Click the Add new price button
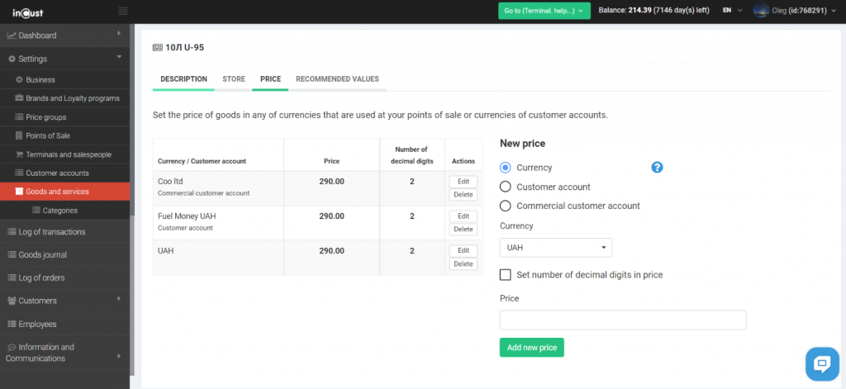This screenshot has width=846, height=389. pyautogui.click(x=531, y=348)
